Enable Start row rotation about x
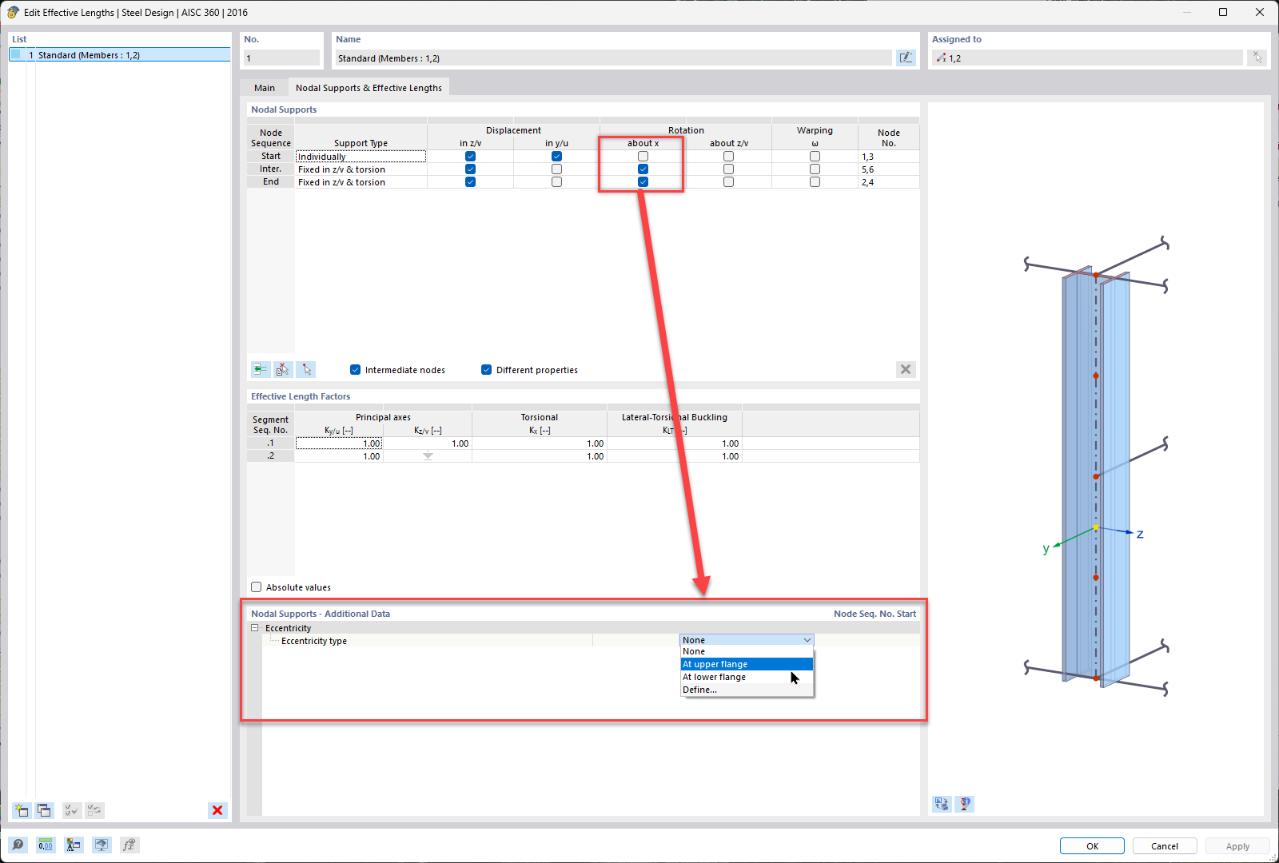The image size is (1279, 863). (643, 157)
